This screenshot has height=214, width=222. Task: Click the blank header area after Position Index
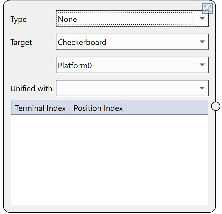(167, 108)
